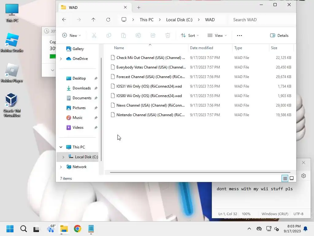This screenshot has height=236, width=314.
Task: Open the Sort dropdown
Action: pos(190,36)
